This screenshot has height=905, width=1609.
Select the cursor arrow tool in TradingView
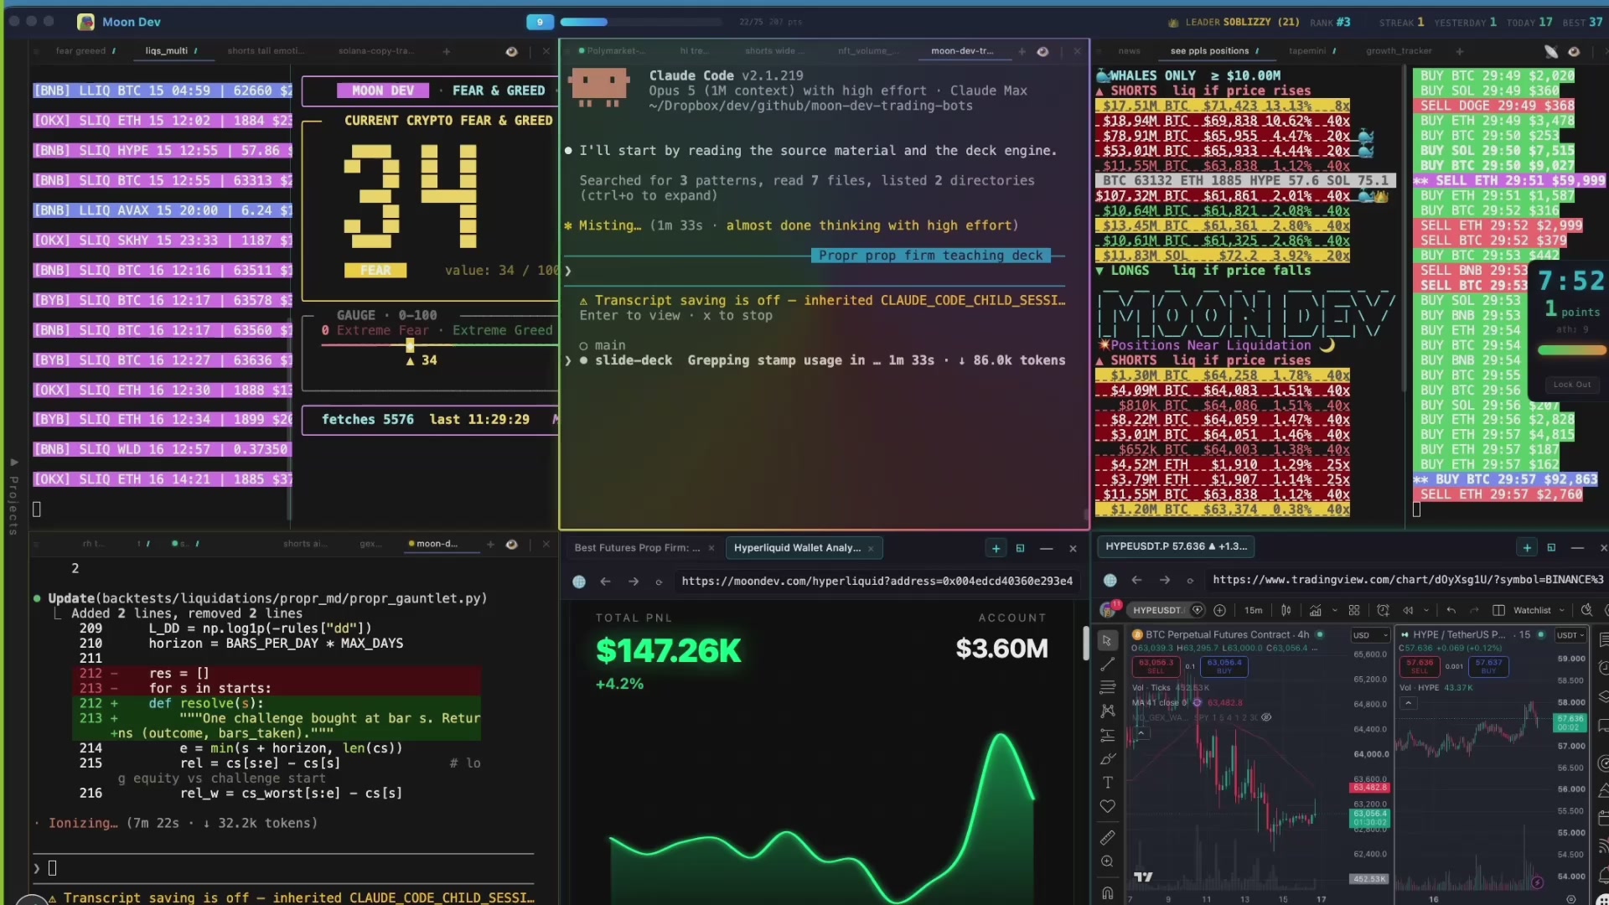click(1107, 640)
